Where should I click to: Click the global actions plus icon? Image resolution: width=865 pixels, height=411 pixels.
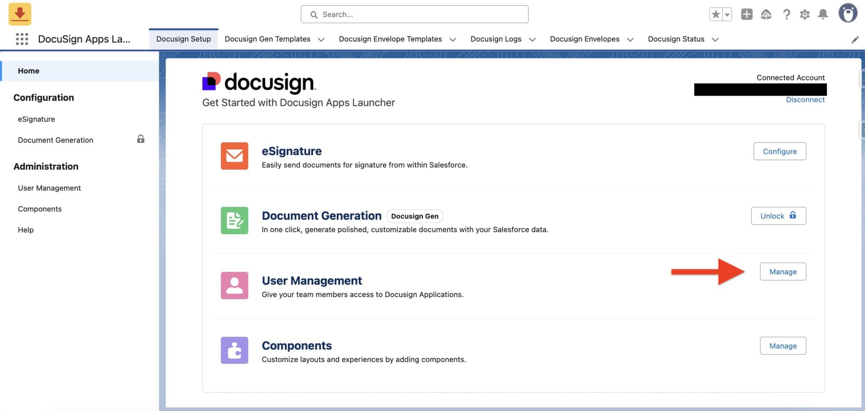[x=747, y=14]
